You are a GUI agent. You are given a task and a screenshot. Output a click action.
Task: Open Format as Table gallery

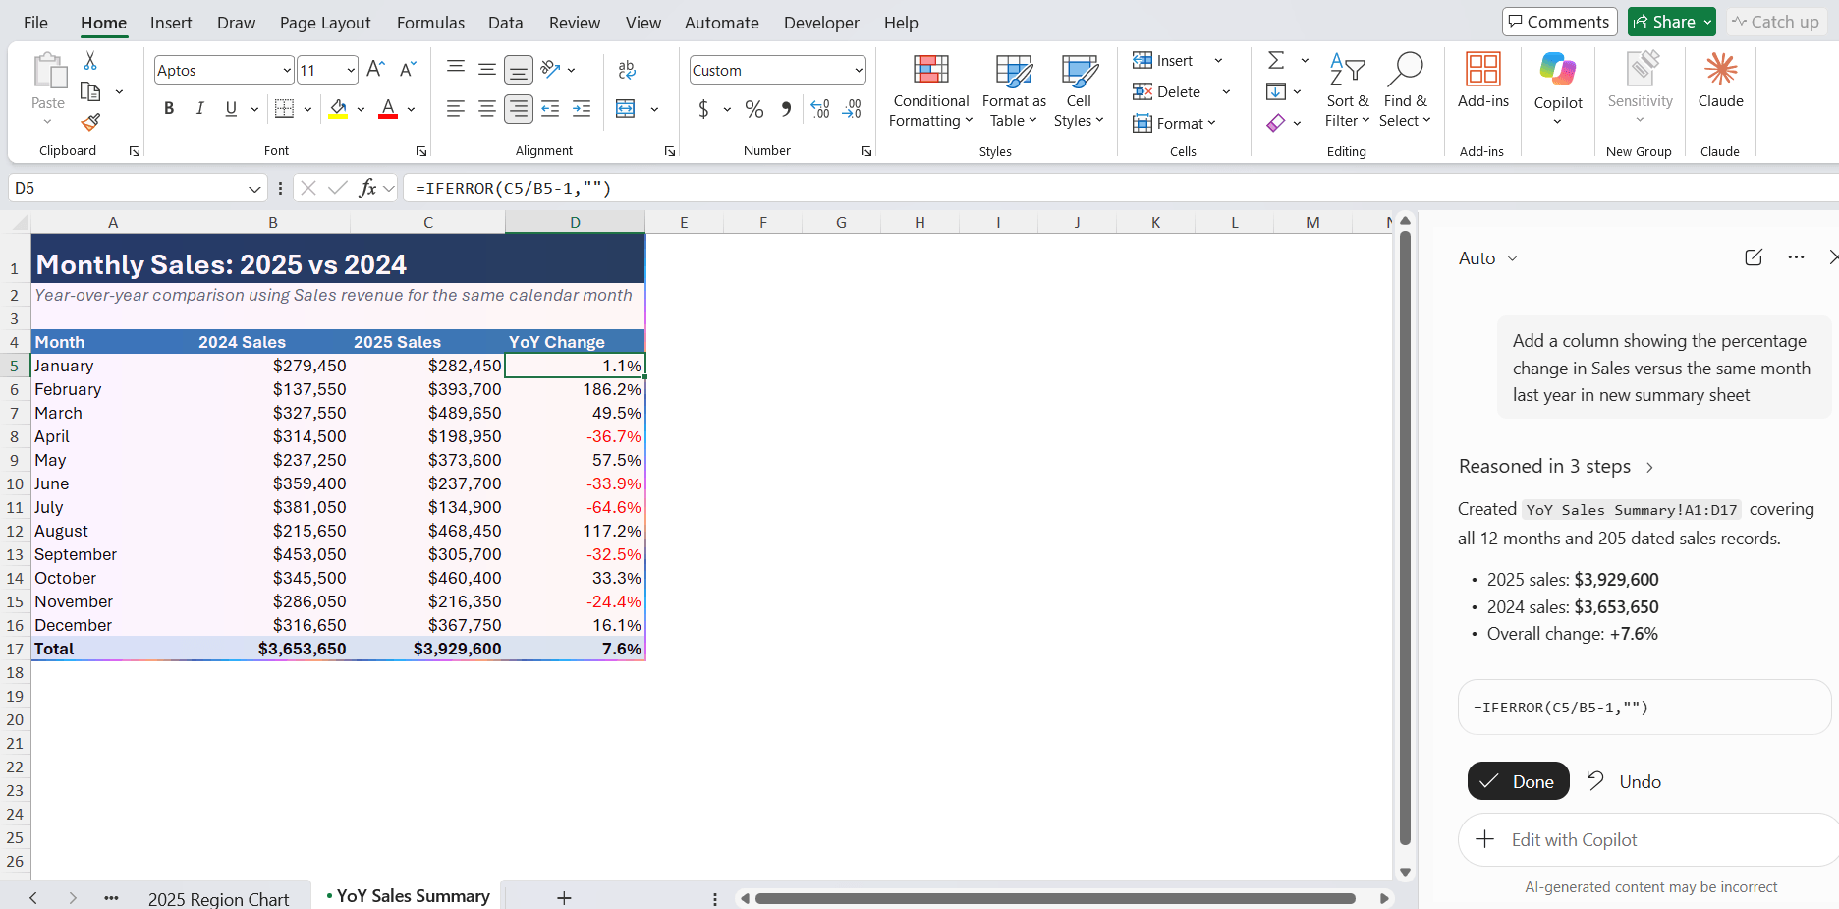[1014, 91]
